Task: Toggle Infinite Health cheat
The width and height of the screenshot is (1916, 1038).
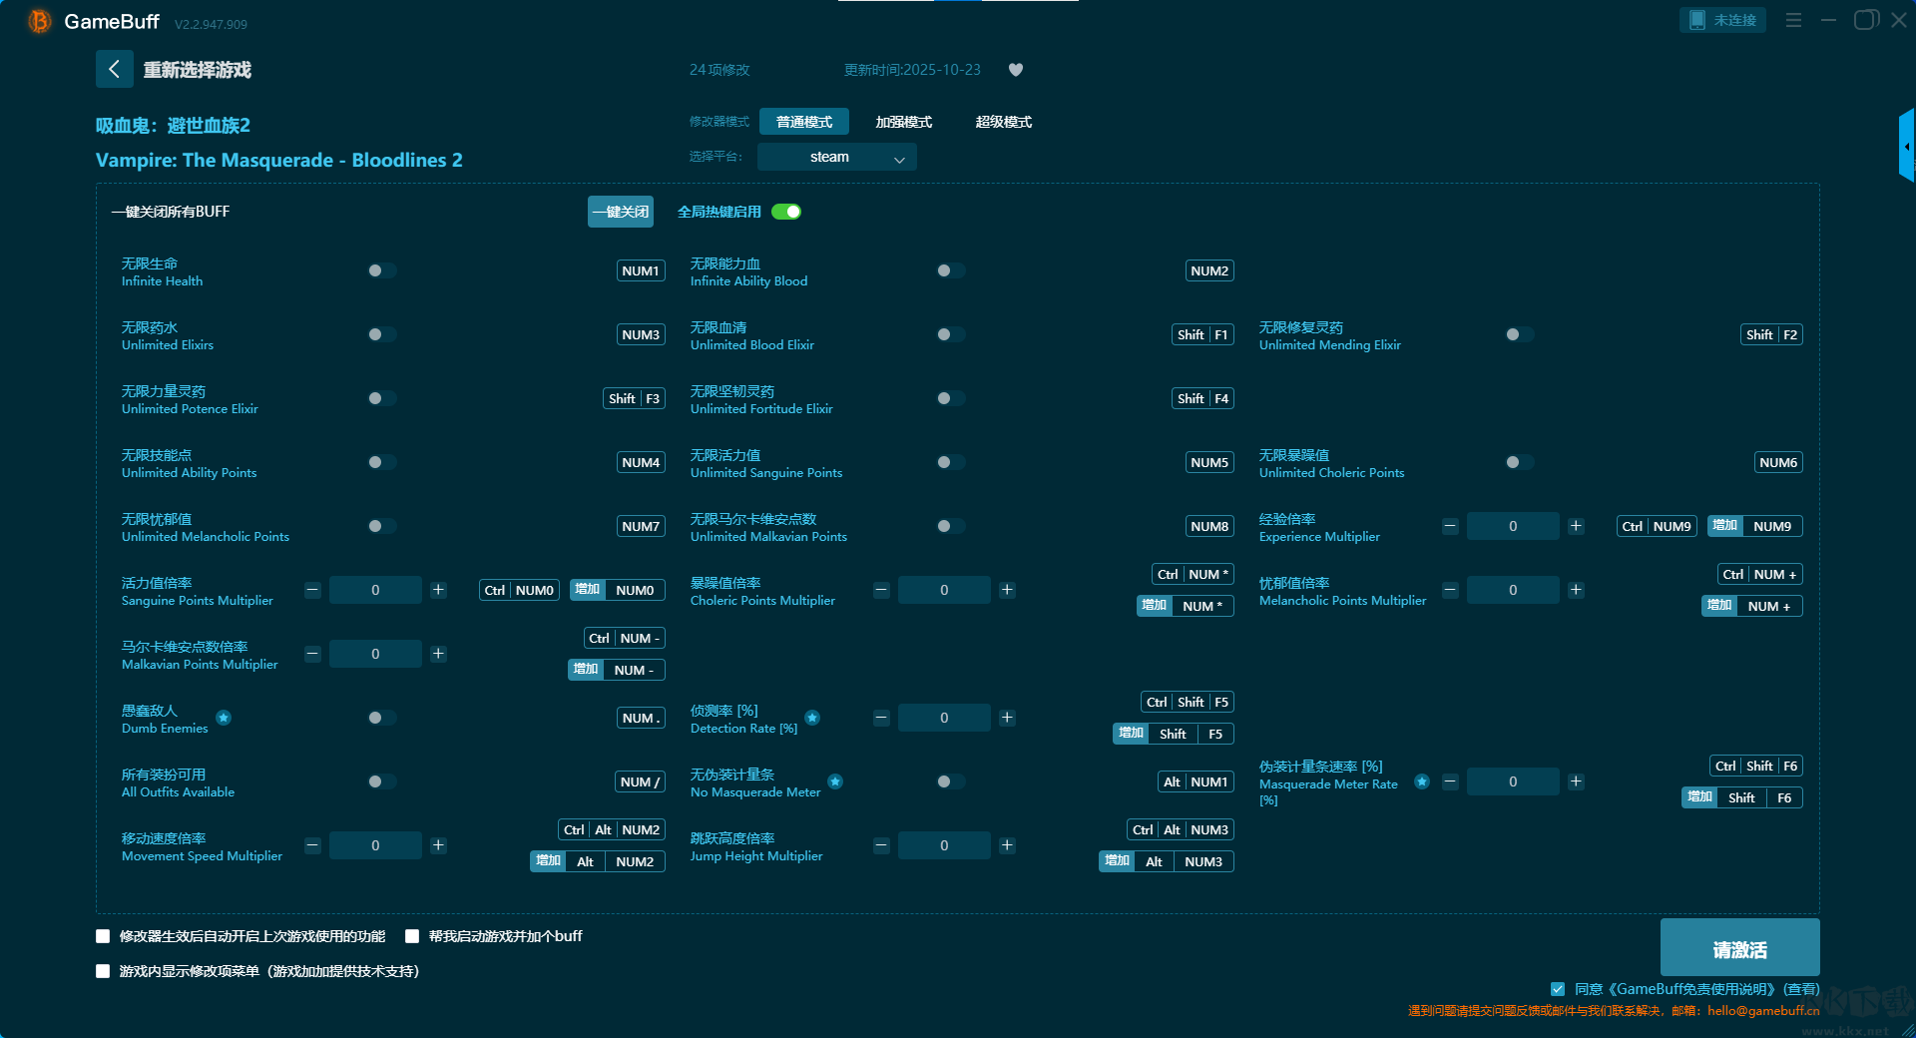Action: [x=382, y=270]
